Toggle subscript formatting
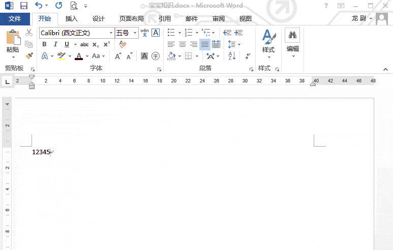This screenshot has height=250, width=393. tap(96, 45)
